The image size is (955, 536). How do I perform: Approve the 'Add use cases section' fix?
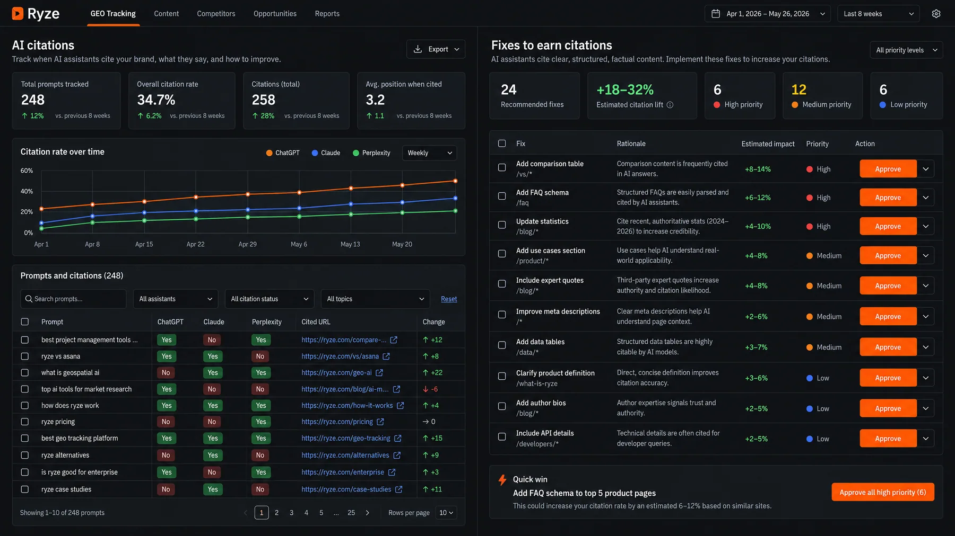point(888,255)
